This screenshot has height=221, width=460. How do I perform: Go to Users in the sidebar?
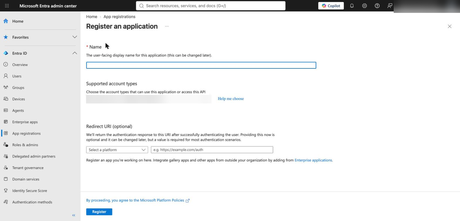pyautogui.click(x=17, y=76)
